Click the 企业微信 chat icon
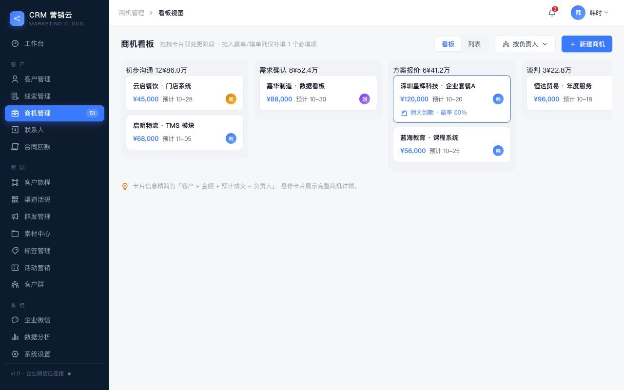The height and width of the screenshot is (390, 624). pyautogui.click(x=15, y=320)
